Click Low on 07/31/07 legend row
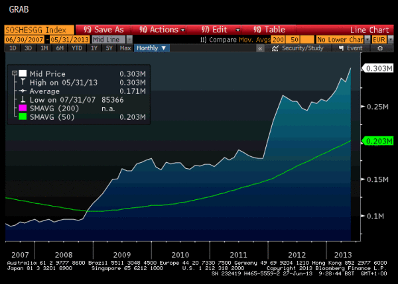398x284 pixels. [72, 99]
